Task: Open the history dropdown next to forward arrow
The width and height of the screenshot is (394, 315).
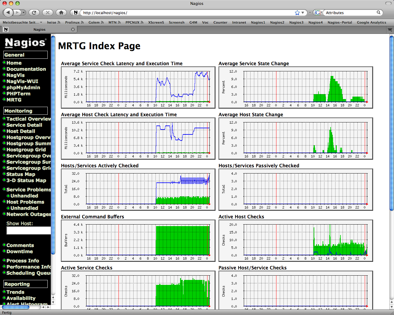Action: point(24,13)
